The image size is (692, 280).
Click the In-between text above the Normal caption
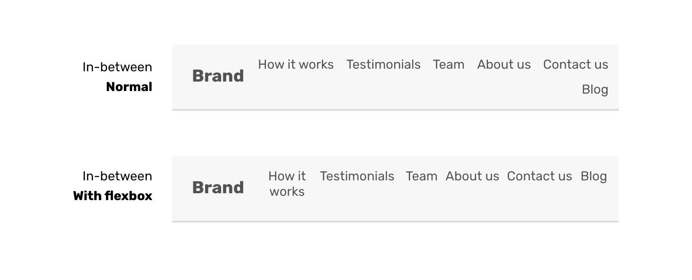pyautogui.click(x=117, y=67)
